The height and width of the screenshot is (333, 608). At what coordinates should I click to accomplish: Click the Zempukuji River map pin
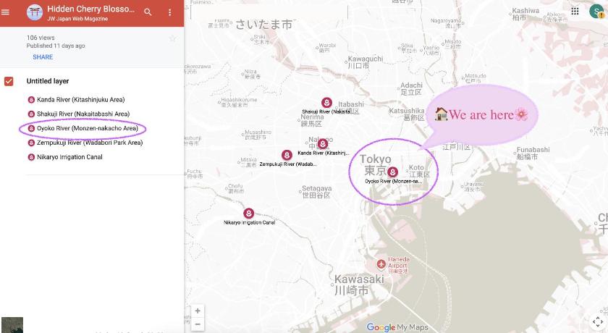coord(287,155)
